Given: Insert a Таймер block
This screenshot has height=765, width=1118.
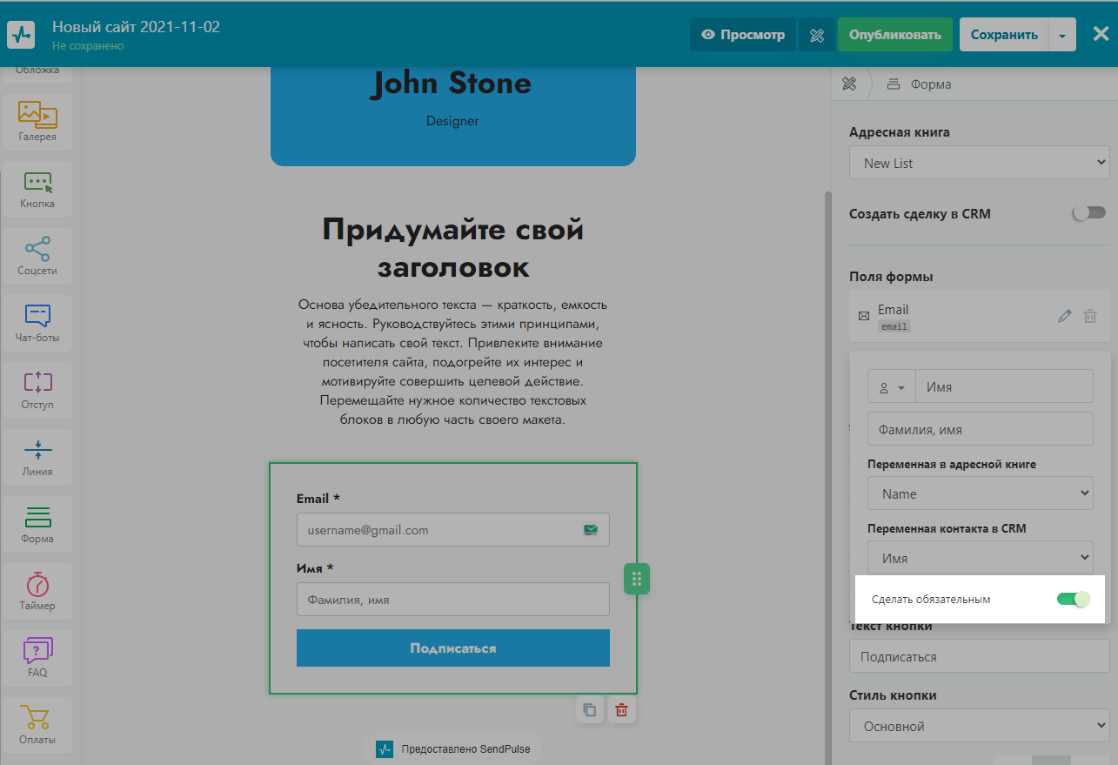Looking at the screenshot, I should (37, 591).
